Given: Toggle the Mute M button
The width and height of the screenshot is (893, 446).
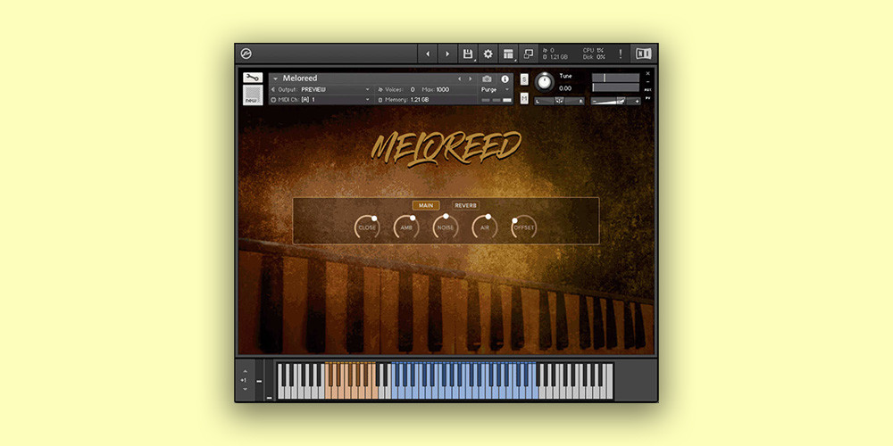Looking at the screenshot, I should point(524,97).
